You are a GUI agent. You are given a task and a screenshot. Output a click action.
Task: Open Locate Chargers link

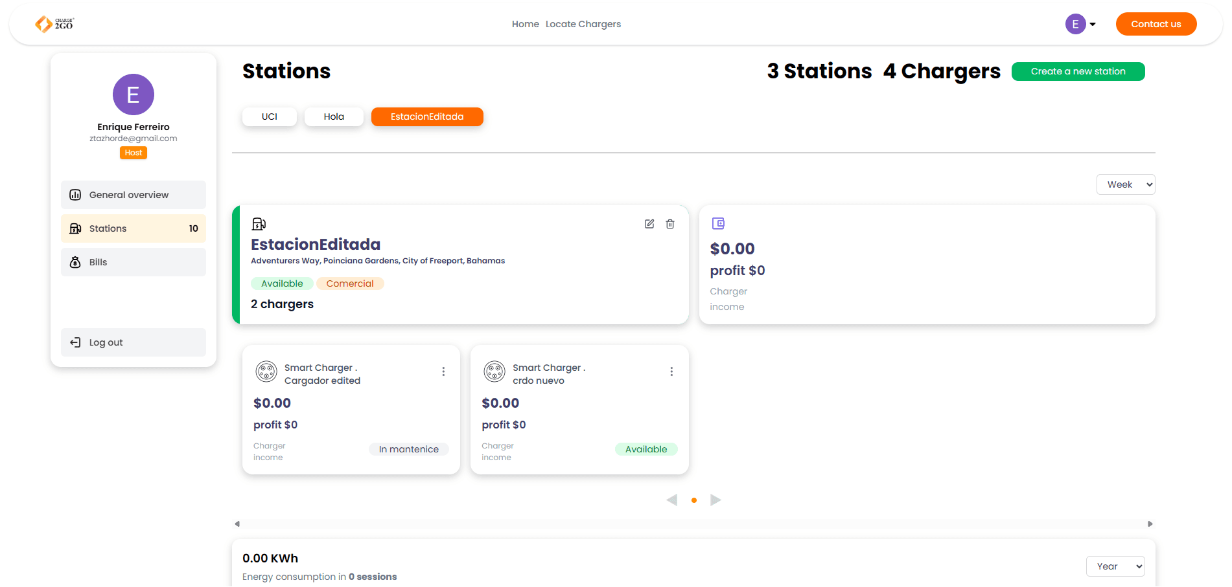point(583,24)
